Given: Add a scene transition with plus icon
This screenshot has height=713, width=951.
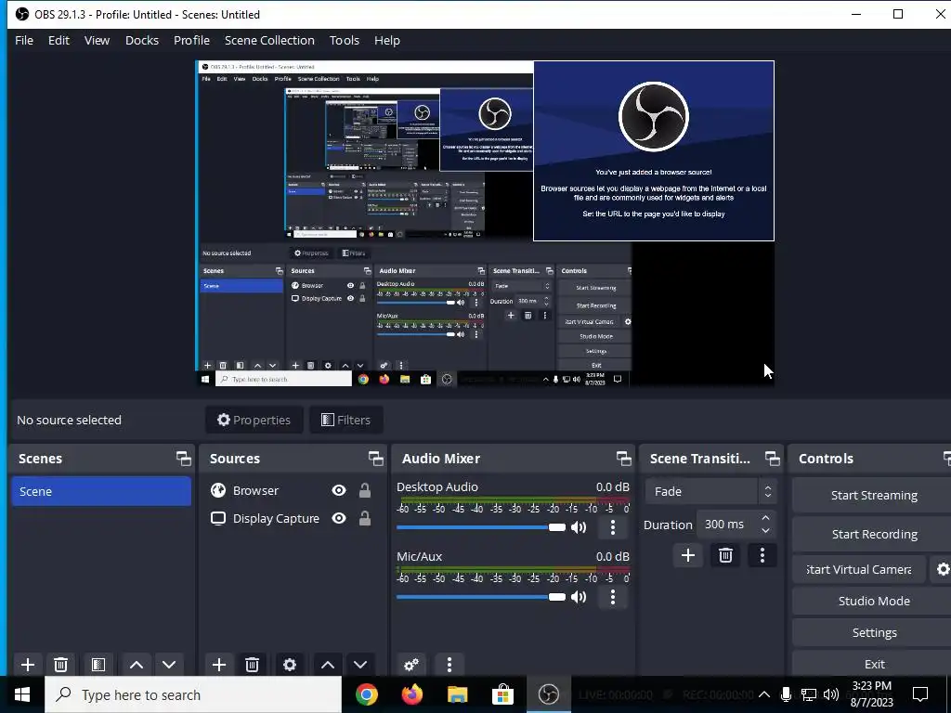Looking at the screenshot, I should tap(688, 555).
